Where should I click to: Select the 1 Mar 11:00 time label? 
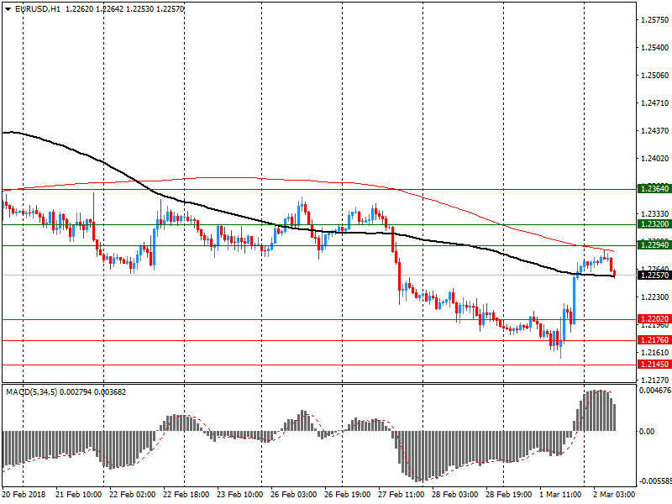pyautogui.click(x=561, y=495)
